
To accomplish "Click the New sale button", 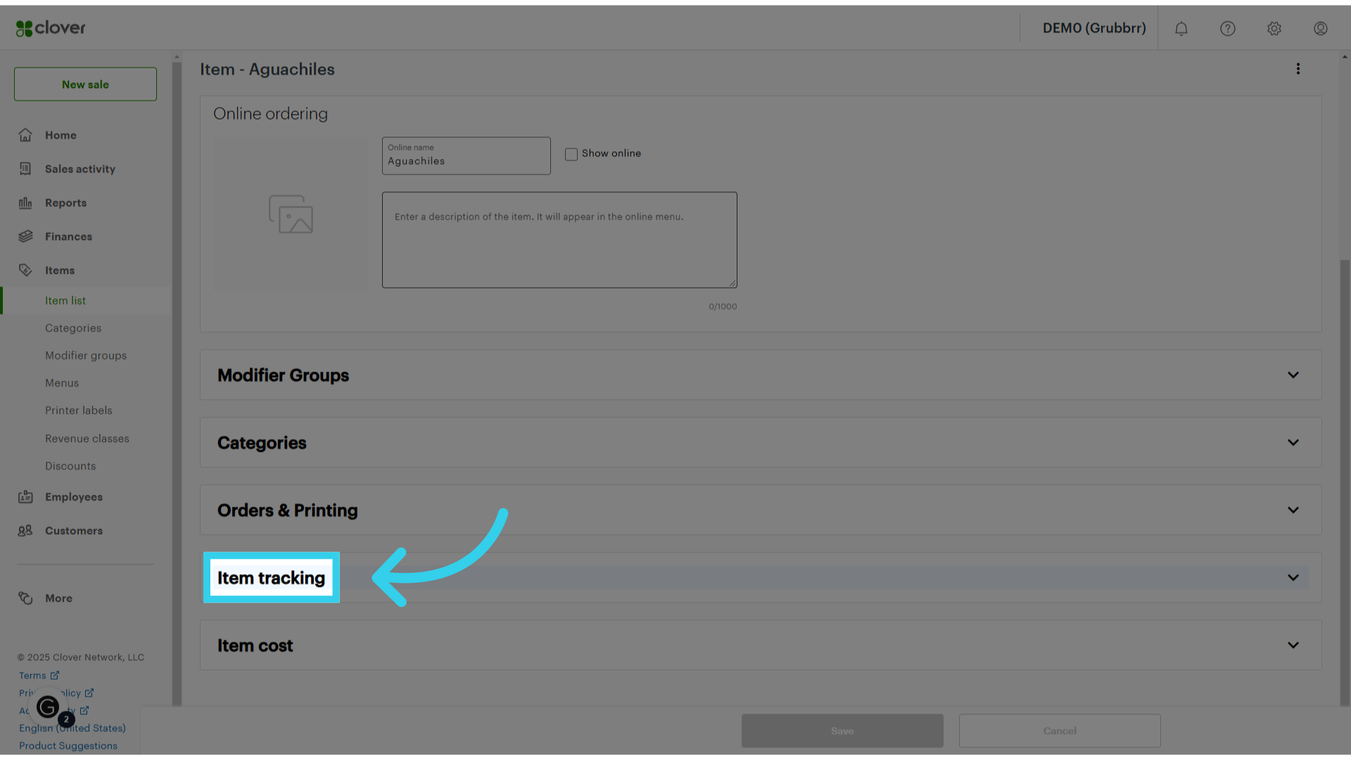I will pos(85,84).
